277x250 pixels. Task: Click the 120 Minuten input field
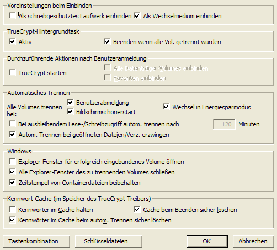tap(224, 124)
